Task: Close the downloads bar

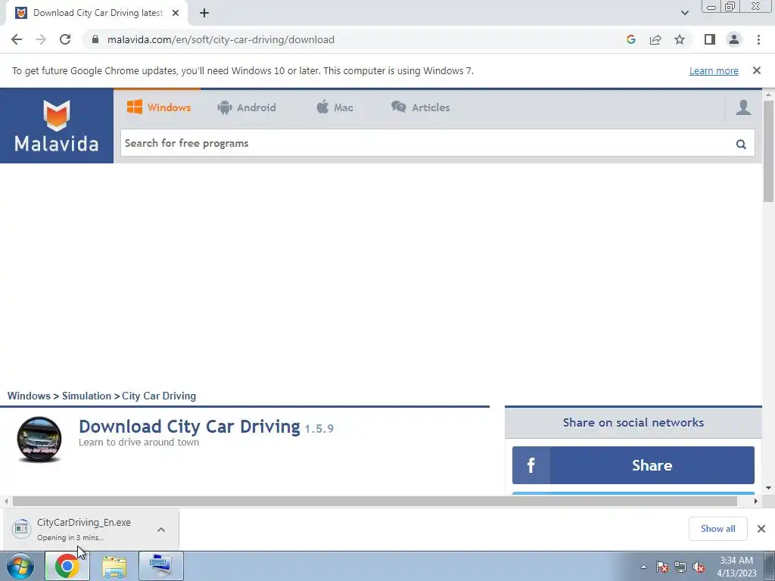Action: coord(761,529)
